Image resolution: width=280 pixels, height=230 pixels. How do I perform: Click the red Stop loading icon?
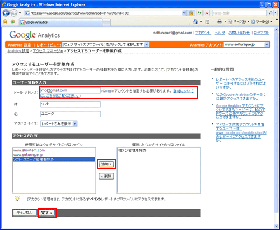coord(207,13)
